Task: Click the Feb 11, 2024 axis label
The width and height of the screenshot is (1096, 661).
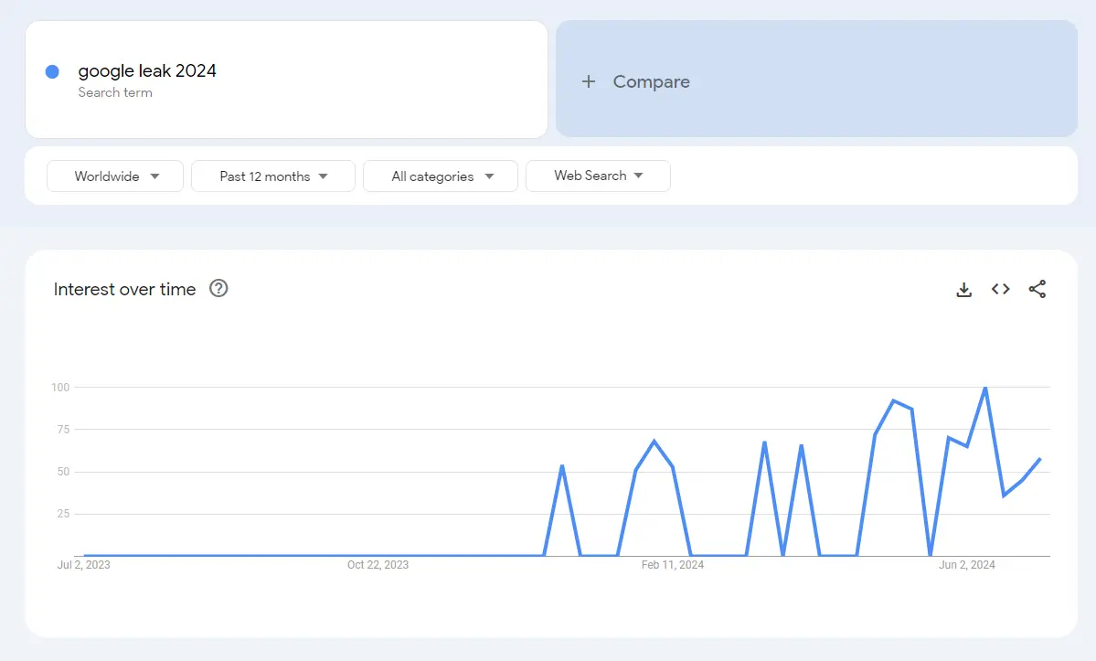Action: [x=673, y=565]
